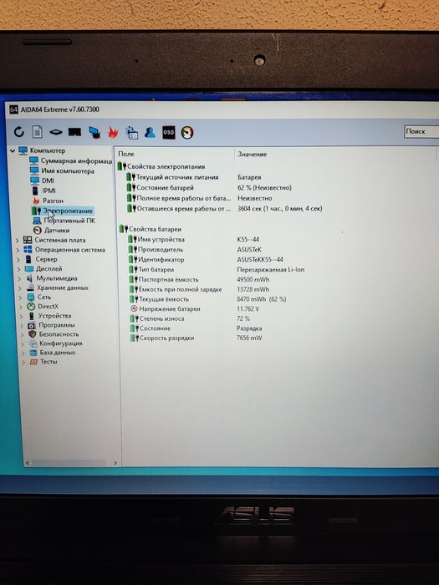Click the Свойства батареи group row
This screenshot has height=585, width=439.
click(x=151, y=229)
